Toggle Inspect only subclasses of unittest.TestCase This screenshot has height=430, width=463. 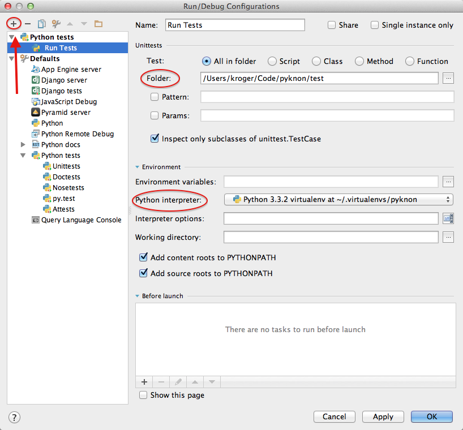tap(155, 138)
